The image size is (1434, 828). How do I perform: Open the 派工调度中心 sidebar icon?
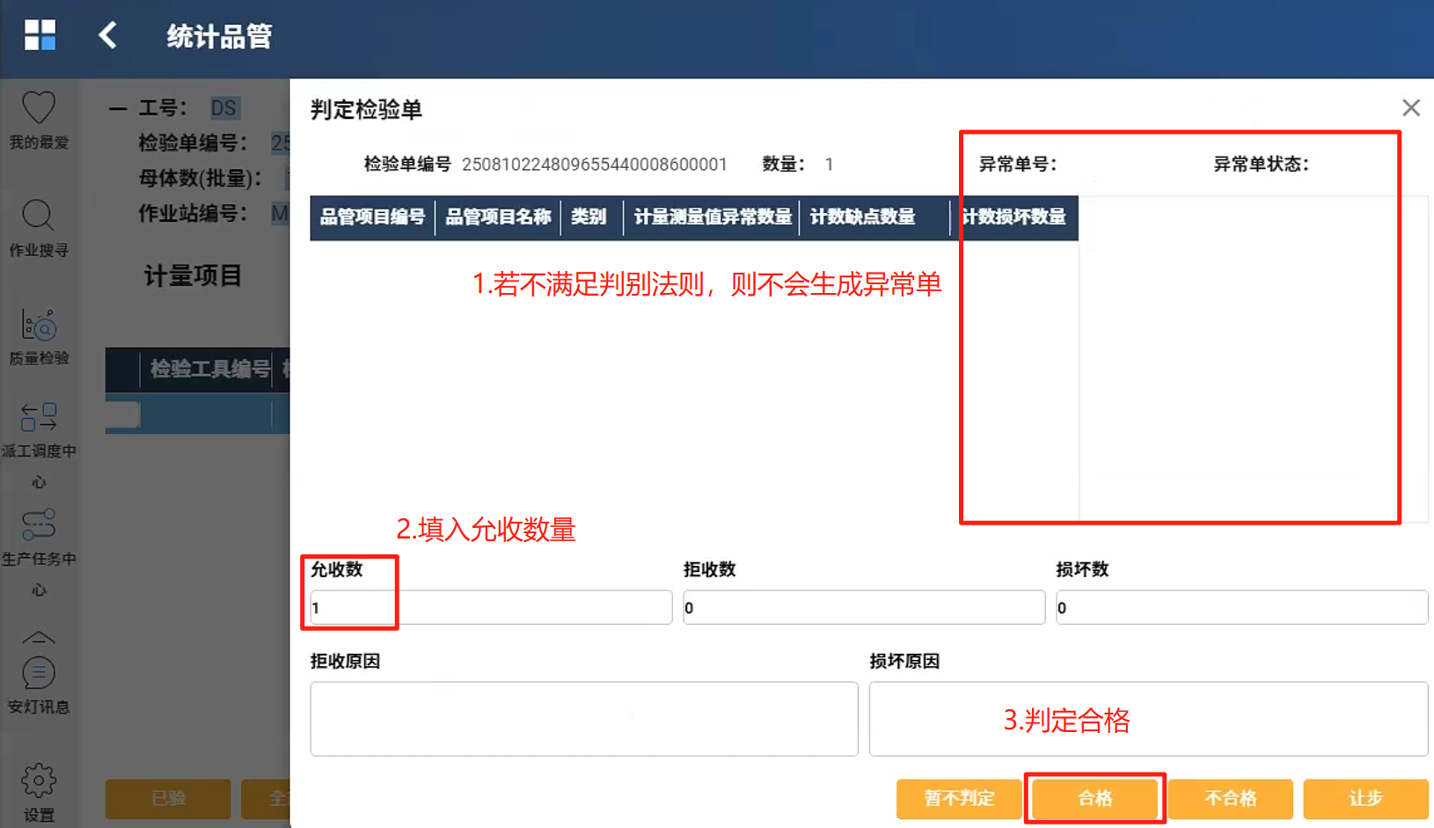(x=39, y=417)
